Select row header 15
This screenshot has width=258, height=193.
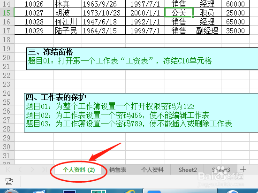7,13
